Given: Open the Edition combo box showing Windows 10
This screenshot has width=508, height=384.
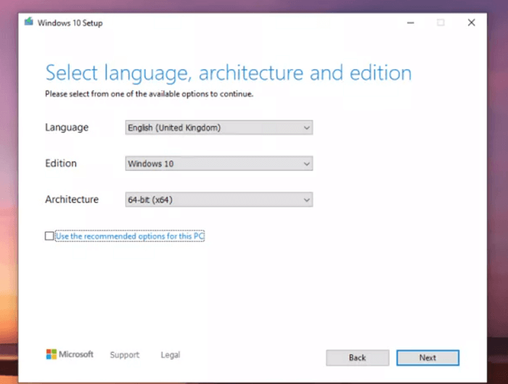Looking at the screenshot, I should point(218,164).
